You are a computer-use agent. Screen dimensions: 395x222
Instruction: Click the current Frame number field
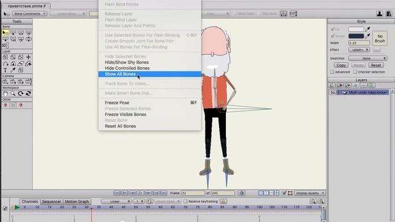(x=193, y=193)
